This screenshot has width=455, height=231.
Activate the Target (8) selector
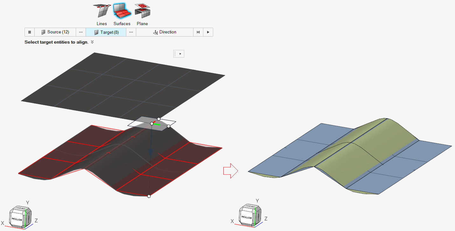pos(106,32)
